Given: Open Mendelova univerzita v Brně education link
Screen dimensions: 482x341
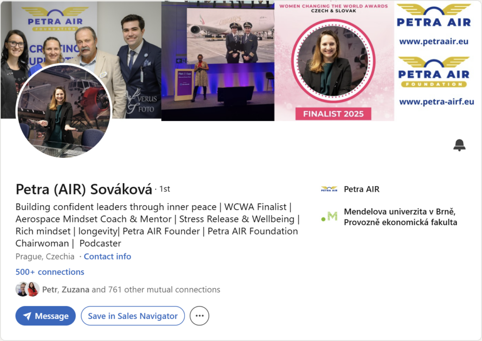Looking at the screenshot, I should [400, 217].
